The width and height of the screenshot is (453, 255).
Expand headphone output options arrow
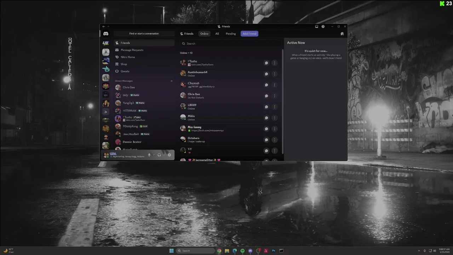pos(164,155)
